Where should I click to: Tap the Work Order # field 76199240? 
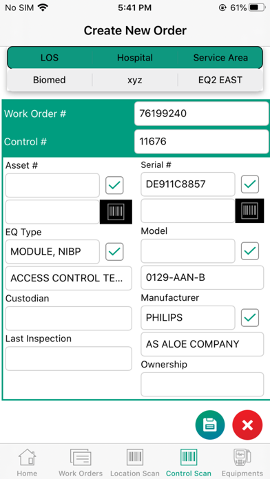click(x=202, y=114)
